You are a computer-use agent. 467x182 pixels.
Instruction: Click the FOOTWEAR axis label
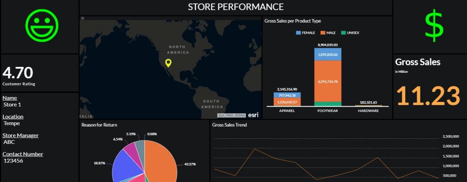[327, 111]
